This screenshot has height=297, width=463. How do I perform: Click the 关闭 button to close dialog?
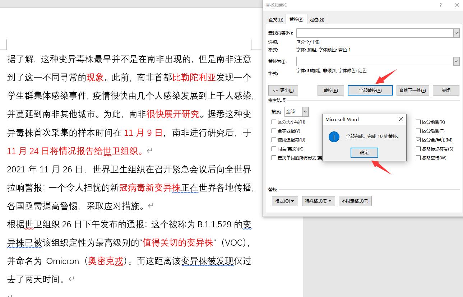(x=446, y=90)
